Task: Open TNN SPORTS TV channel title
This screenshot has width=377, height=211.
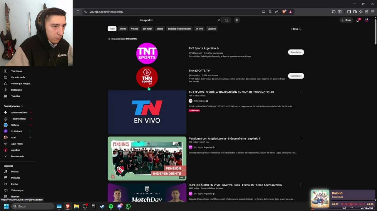Action: coord(199,71)
